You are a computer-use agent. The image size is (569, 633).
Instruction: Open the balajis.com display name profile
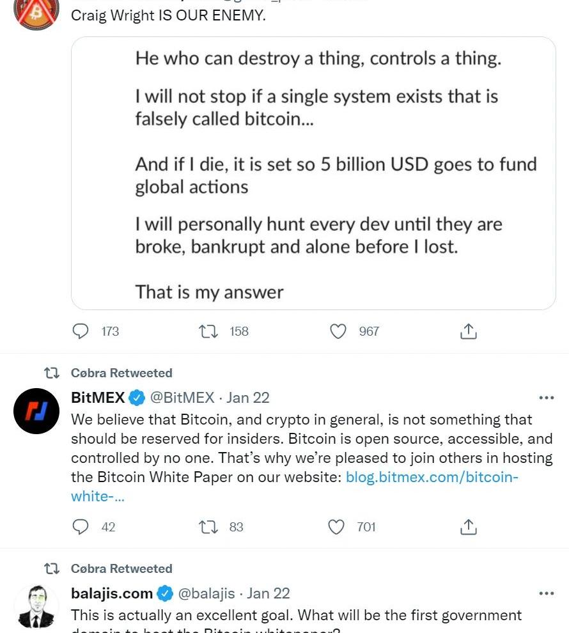[112, 593]
